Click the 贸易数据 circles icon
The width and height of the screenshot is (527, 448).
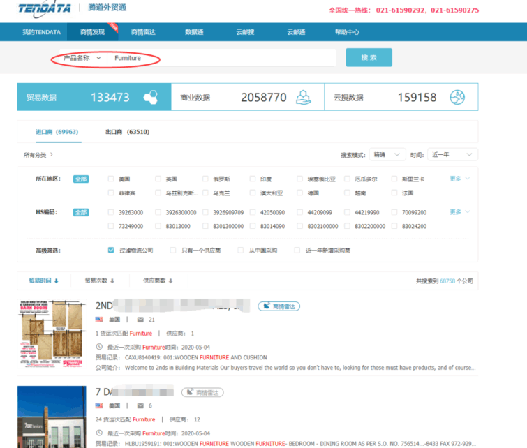[150, 98]
